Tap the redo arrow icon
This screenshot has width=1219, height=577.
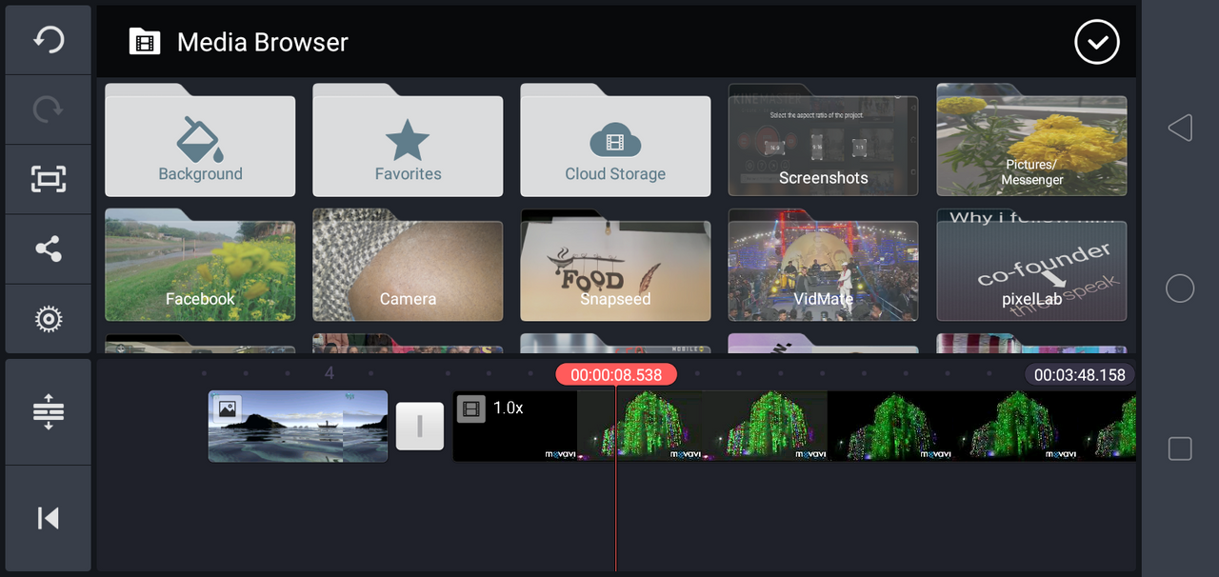click(x=49, y=109)
